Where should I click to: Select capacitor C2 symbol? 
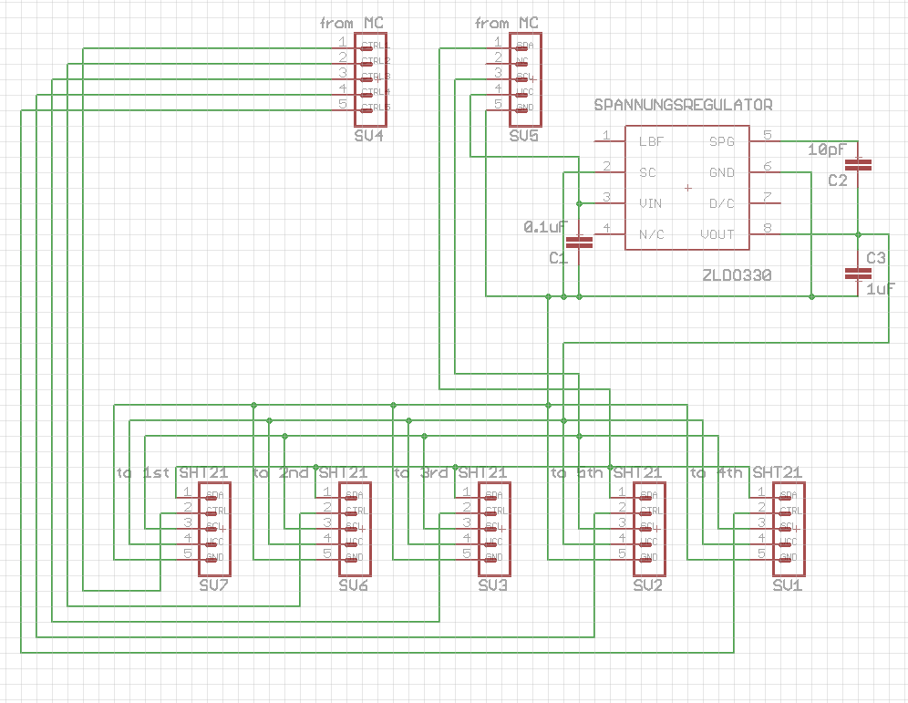(858, 165)
